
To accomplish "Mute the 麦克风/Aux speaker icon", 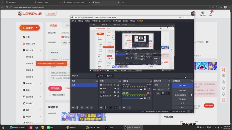I will (x=145, y=89).
